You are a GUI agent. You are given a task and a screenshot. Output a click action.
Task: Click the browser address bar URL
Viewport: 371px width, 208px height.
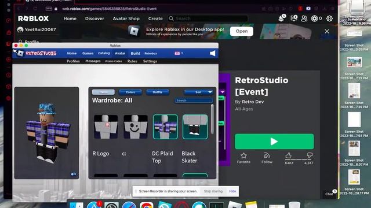(110, 9)
